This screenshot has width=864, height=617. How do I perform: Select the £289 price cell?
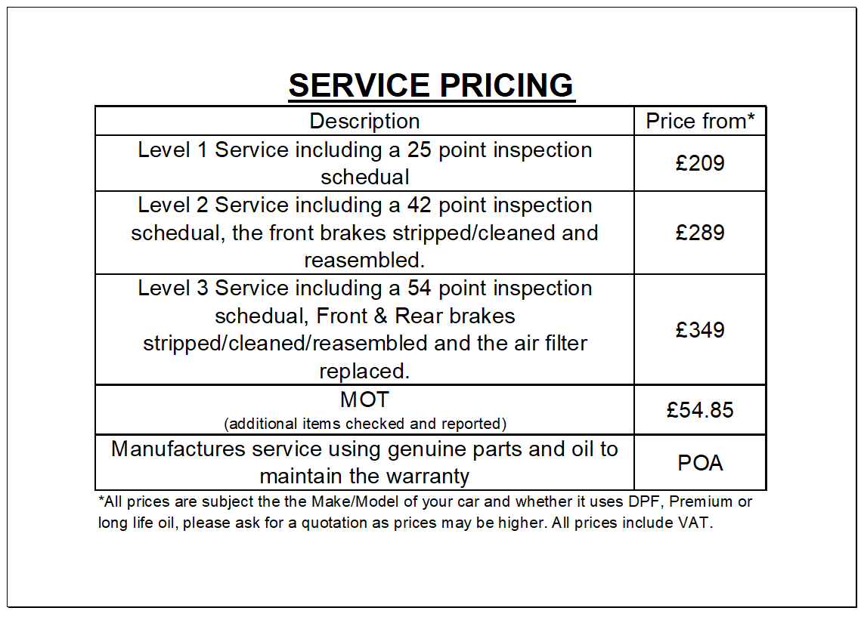click(700, 233)
